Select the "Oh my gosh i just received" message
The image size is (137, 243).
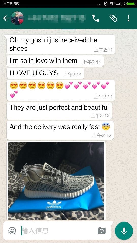61,44
